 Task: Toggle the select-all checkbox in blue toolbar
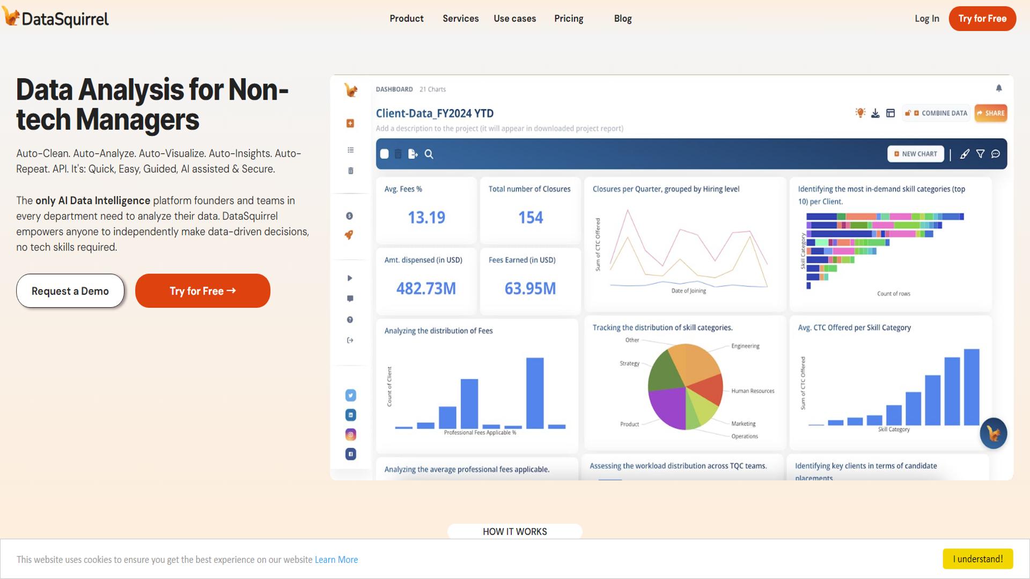pos(384,154)
